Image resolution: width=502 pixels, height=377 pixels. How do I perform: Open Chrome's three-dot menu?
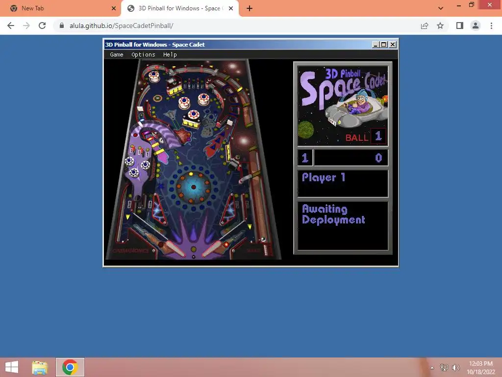(x=491, y=26)
